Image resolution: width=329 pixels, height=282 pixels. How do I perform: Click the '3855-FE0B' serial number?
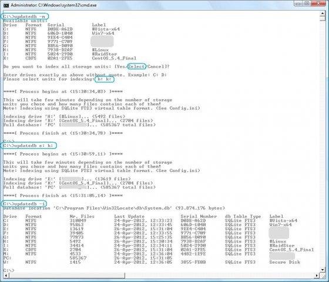pyautogui.click(x=193, y=262)
